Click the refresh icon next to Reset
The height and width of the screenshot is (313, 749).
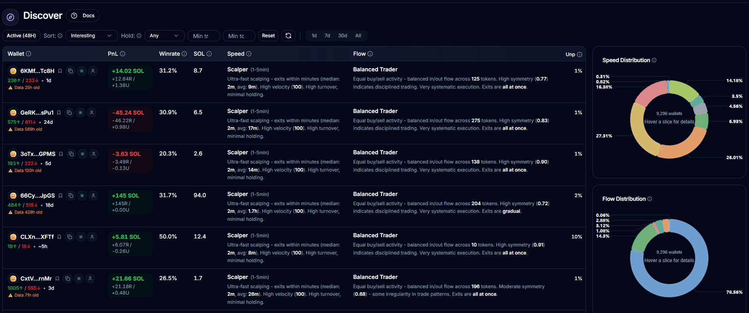[x=288, y=36]
